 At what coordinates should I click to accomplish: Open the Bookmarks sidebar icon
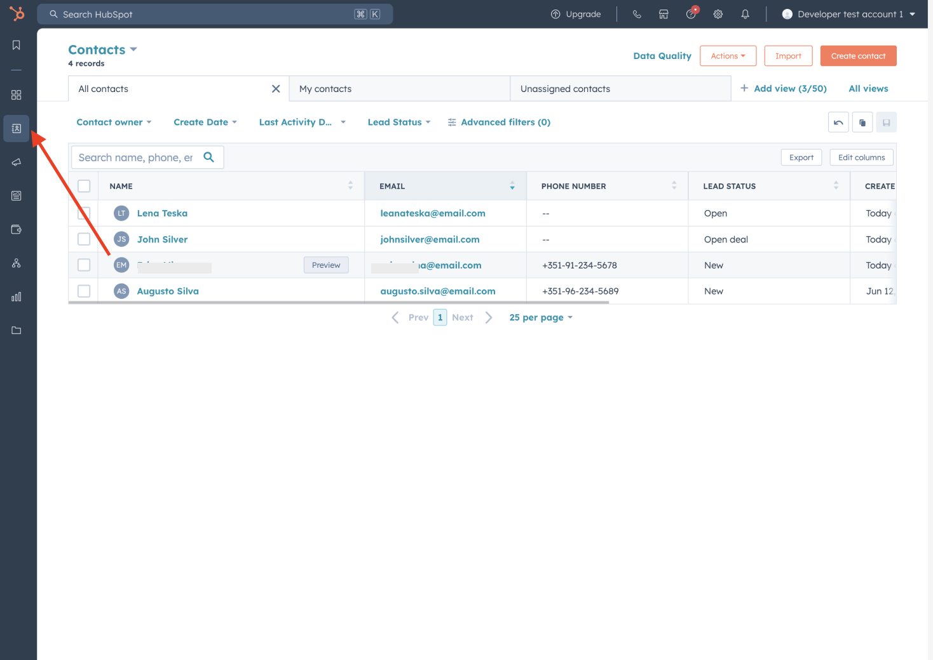(17, 45)
